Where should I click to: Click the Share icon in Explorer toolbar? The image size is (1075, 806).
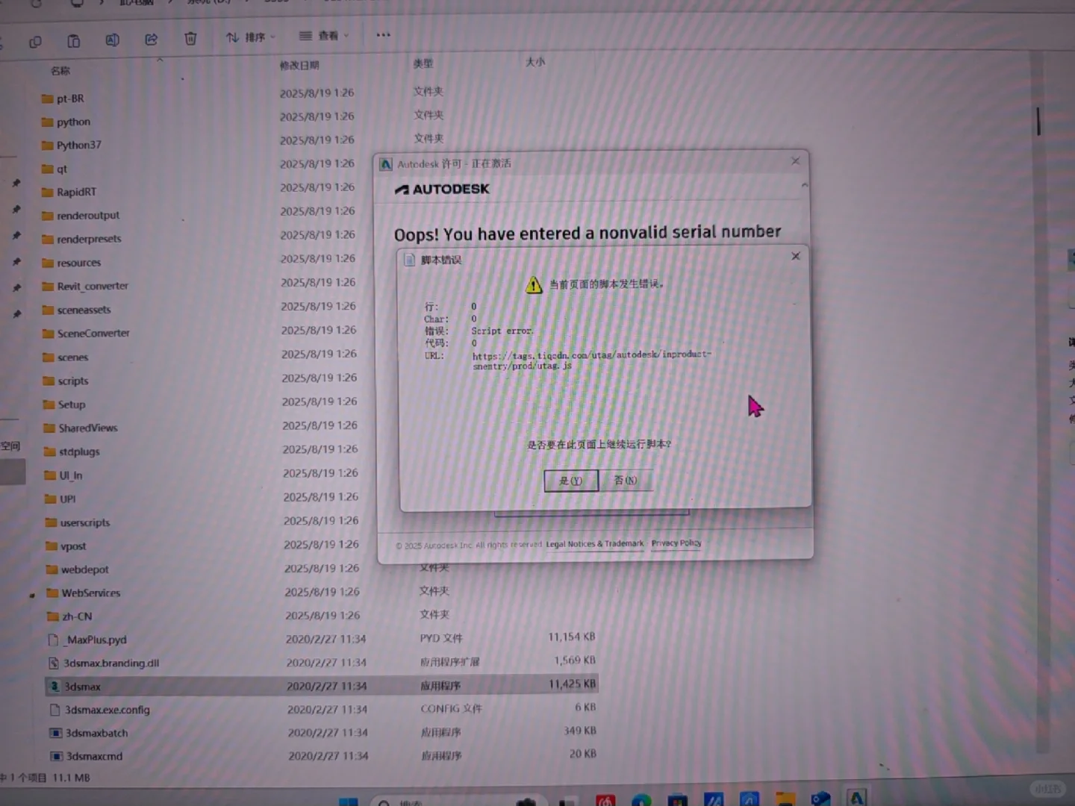click(151, 40)
